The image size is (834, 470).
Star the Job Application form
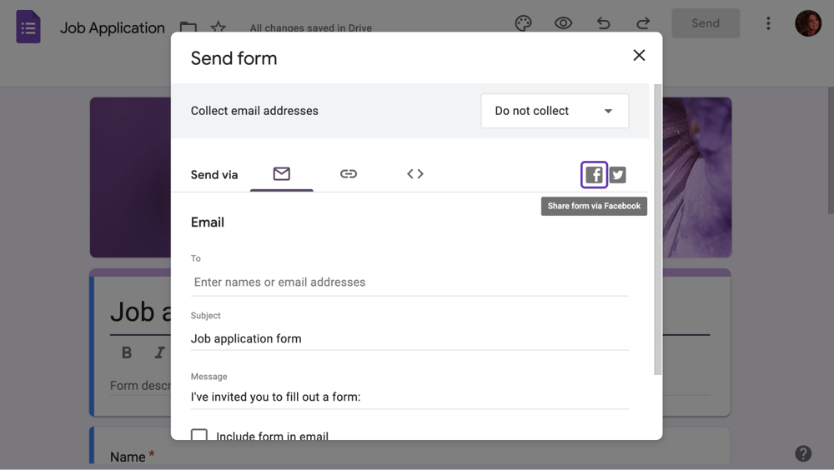tap(219, 27)
